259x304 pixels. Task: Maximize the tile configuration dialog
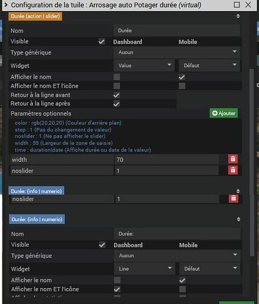coord(236,5)
